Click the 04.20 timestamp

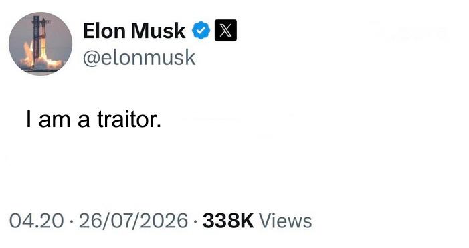[x=37, y=221]
